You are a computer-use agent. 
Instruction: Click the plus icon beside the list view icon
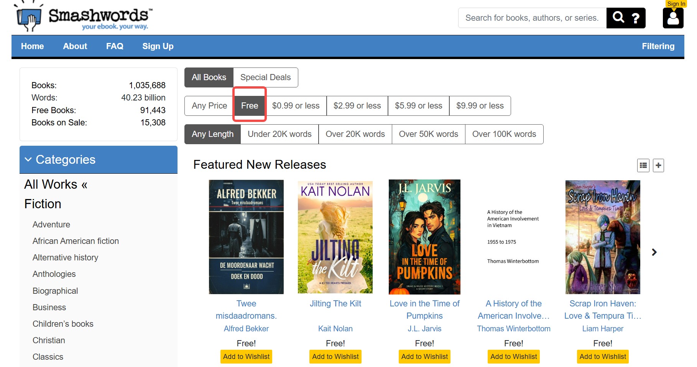click(658, 165)
